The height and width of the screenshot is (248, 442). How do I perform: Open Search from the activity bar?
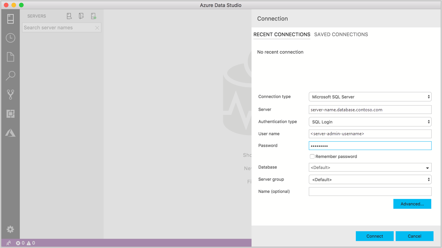click(10, 76)
